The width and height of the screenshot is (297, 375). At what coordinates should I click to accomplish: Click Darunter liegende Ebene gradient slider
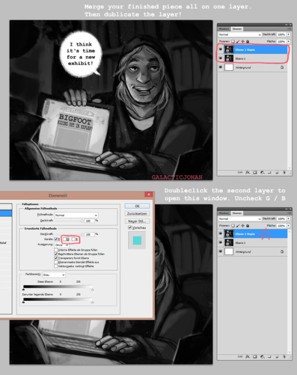pyautogui.click(x=58, y=300)
